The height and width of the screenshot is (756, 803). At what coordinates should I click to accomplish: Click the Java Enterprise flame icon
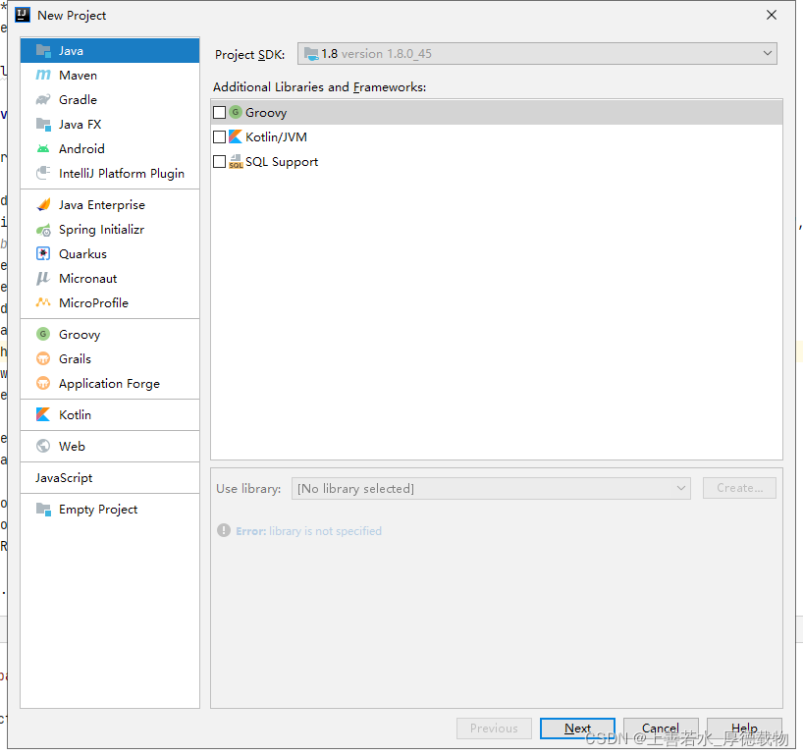pyautogui.click(x=43, y=205)
